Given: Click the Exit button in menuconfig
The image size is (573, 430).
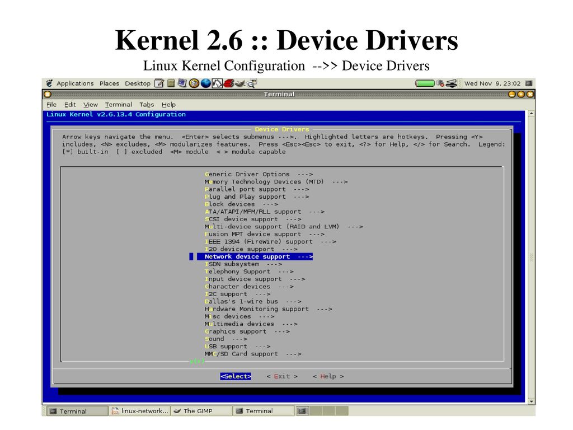Looking at the screenshot, I should point(282,376).
